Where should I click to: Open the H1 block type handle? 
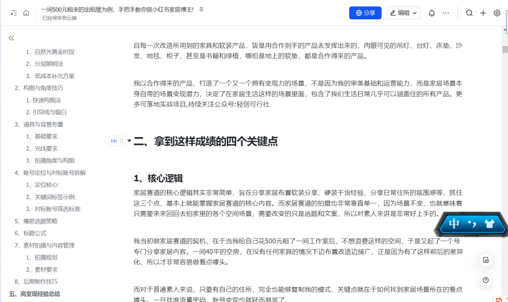[114, 141]
